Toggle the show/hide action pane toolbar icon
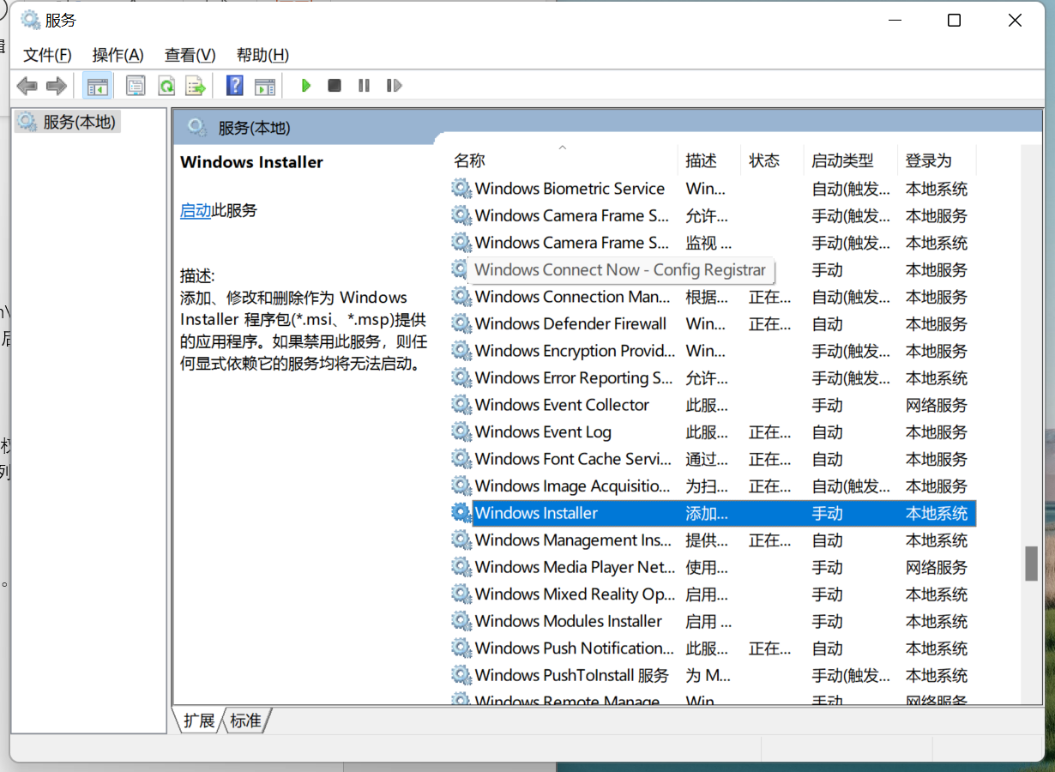Screen dimensions: 1055x772 click(265, 86)
